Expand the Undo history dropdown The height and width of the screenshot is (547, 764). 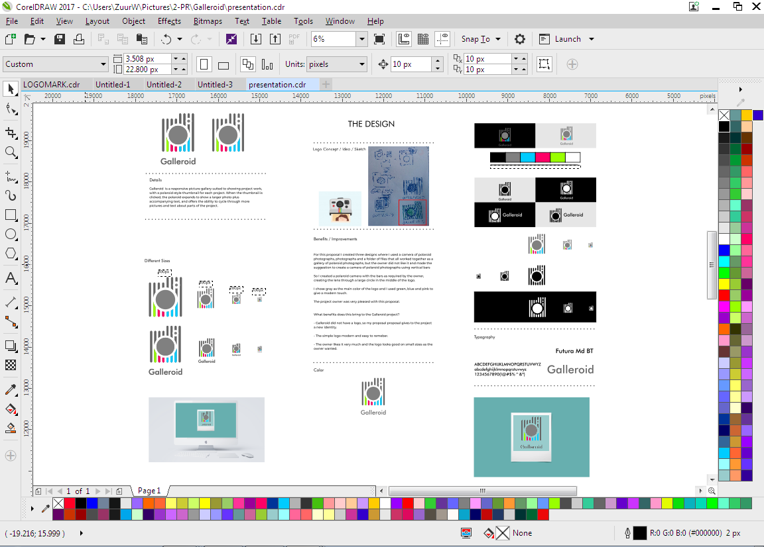coord(179,39)
